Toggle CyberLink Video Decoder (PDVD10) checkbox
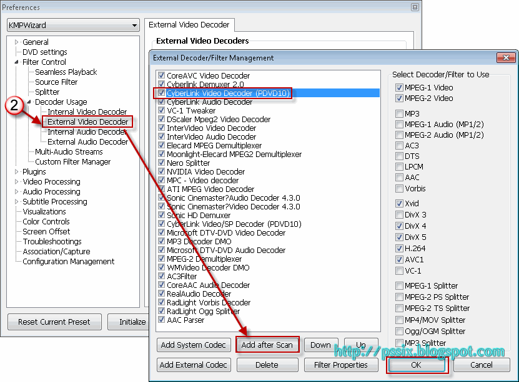Viewport: 519px width, 382px height. click(x=161, y=93)
